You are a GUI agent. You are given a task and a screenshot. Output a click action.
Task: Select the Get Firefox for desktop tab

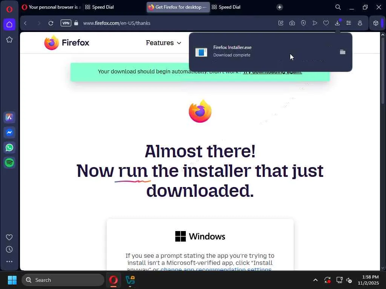coord(178,7)
